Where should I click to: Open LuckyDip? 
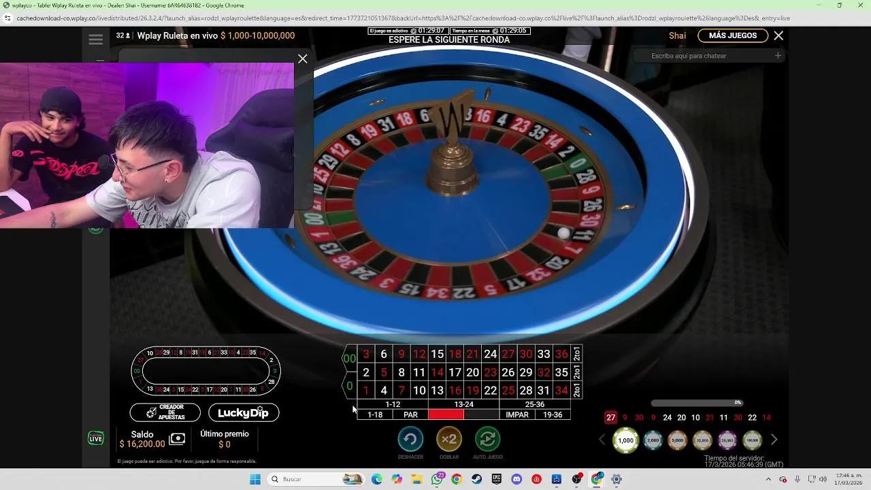pos(244,412)
